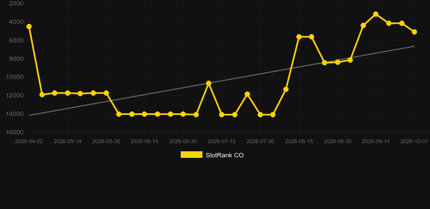Click the 2026-10-01 x-axis label

point(414,142)
